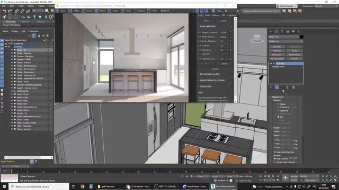Click the Reset button under tone mapping
Viewport: 339px width, 190px height.
(x=224, y=64)
